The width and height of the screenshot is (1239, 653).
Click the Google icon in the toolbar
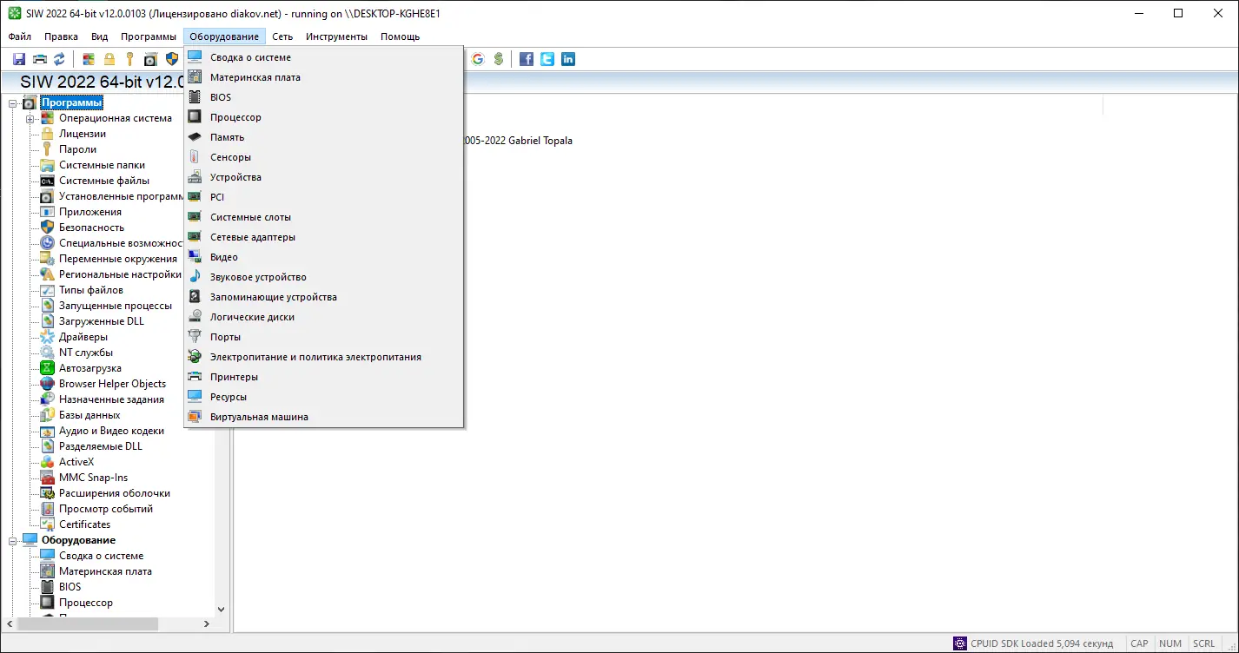pyautogui.click(x=478, y=59)
